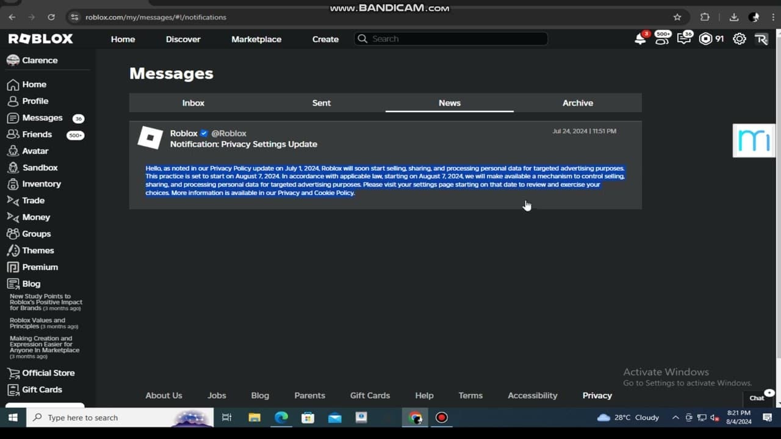Open the notifications bell in Roblox header
781x439 pixels.
pyautogui.click(x=640, y=39)
